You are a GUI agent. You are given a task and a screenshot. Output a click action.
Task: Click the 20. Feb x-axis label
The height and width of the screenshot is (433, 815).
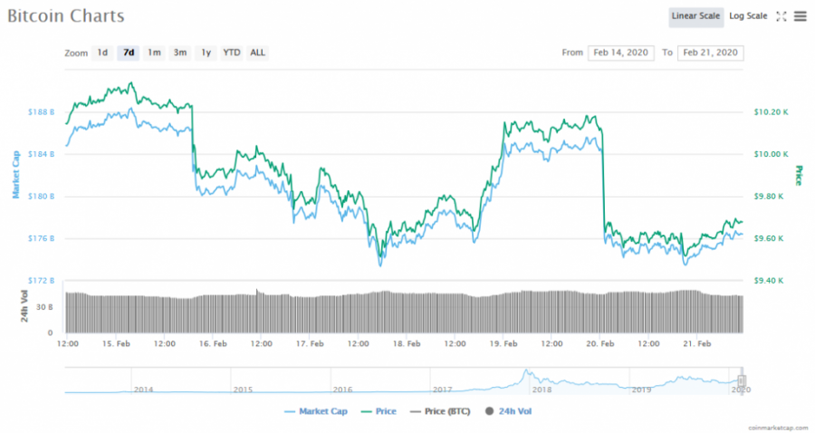point(600,343)
